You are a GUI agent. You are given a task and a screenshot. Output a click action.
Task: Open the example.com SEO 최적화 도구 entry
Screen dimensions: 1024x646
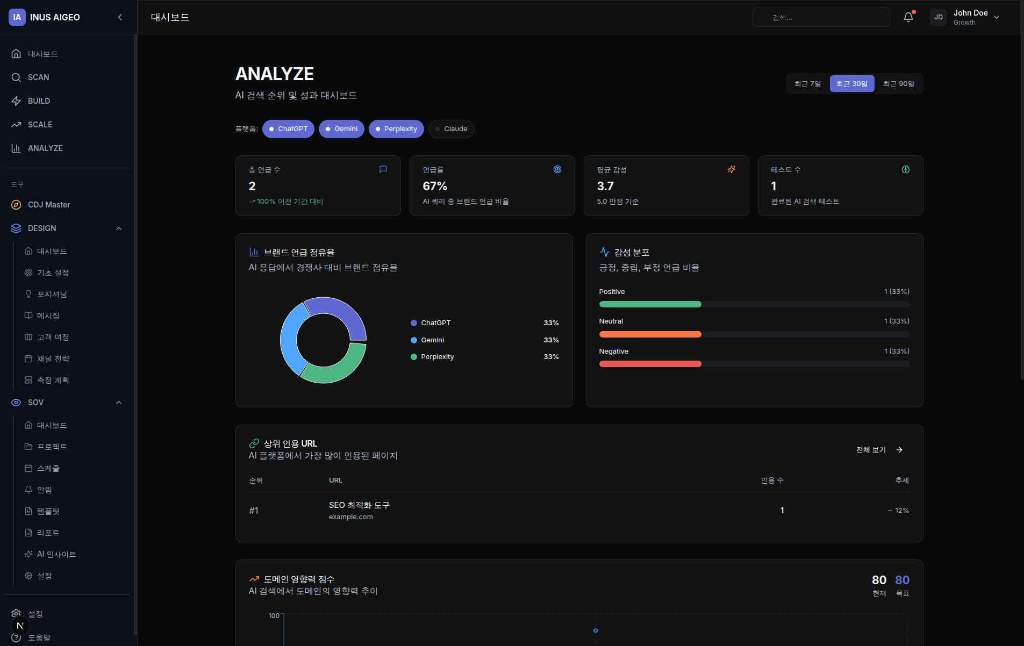[x=359, y=510]
